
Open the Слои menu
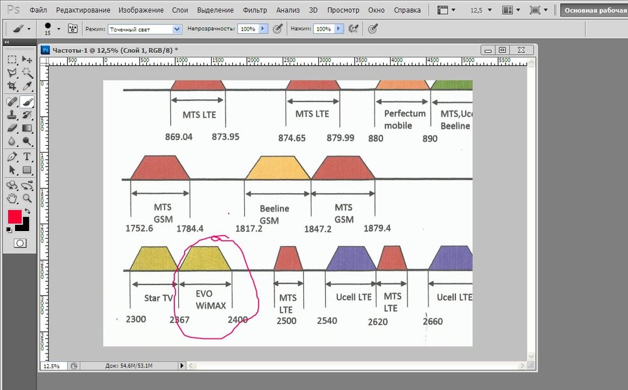click(180, 11)
